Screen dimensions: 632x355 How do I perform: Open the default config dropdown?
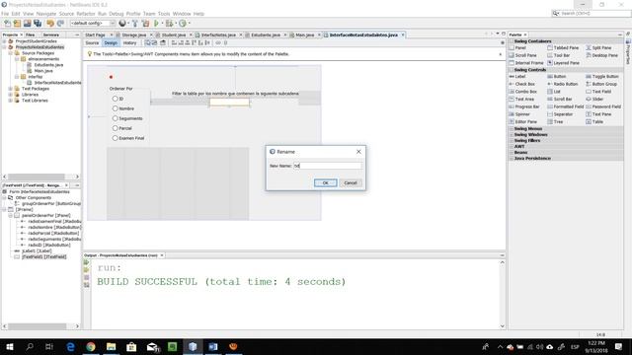point(93,24)
